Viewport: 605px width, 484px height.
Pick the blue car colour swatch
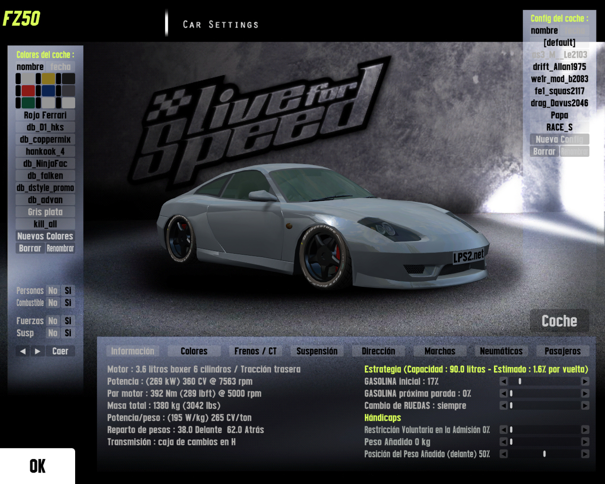click(x=48, y=91)
